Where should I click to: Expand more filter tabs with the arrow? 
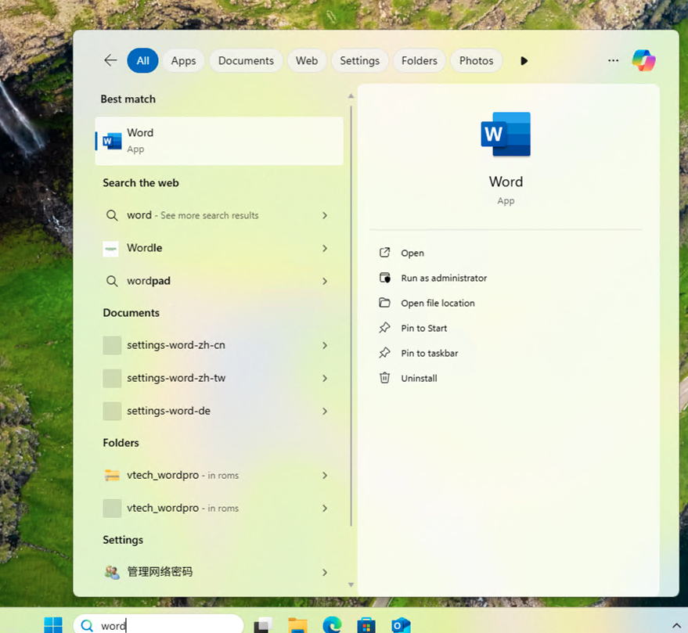[x=524, y=60]
